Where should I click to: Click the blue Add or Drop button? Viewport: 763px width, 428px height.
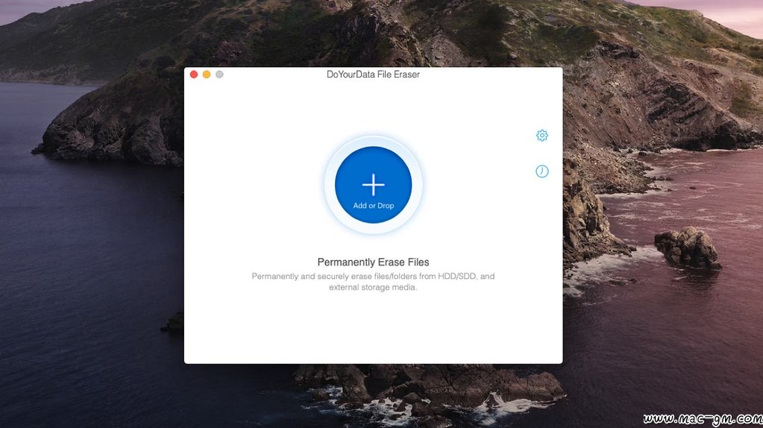373,185
